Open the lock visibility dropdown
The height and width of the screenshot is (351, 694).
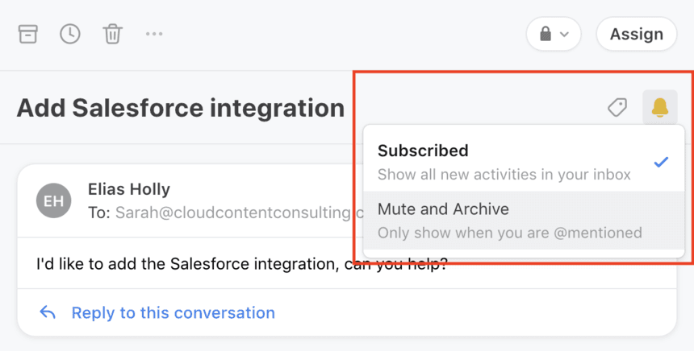click(554, 34)
